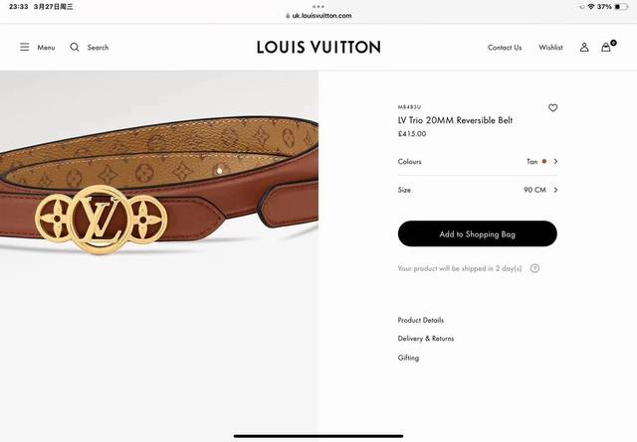637x442 pixels.
Task: Click the belt product image
Action: coord(159,251)
